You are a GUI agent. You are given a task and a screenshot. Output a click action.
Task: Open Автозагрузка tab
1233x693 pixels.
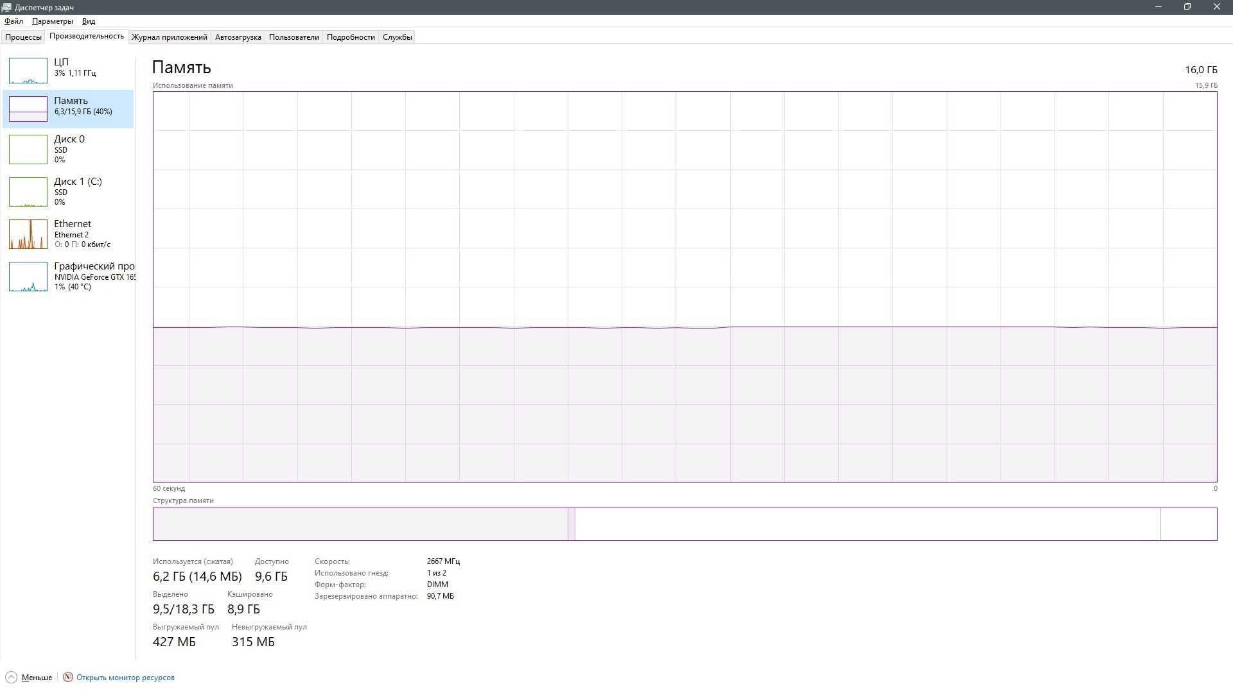pos(237,37)
